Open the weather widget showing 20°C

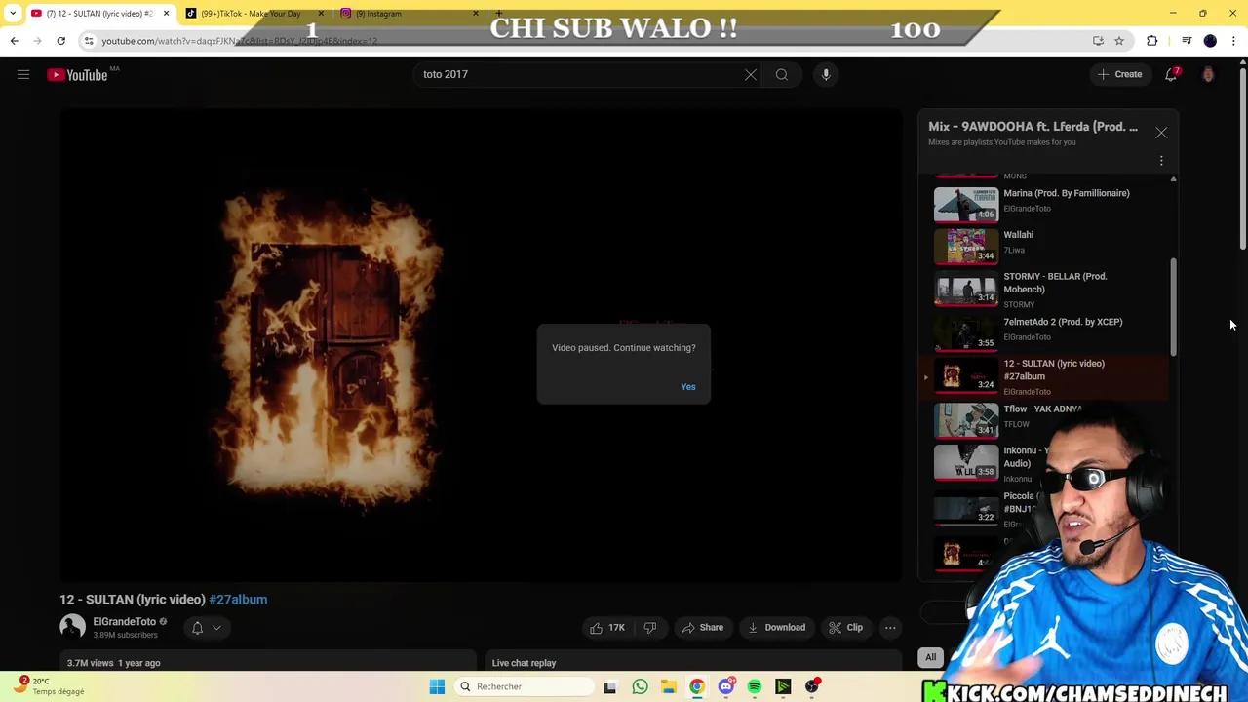click(49, 686)
